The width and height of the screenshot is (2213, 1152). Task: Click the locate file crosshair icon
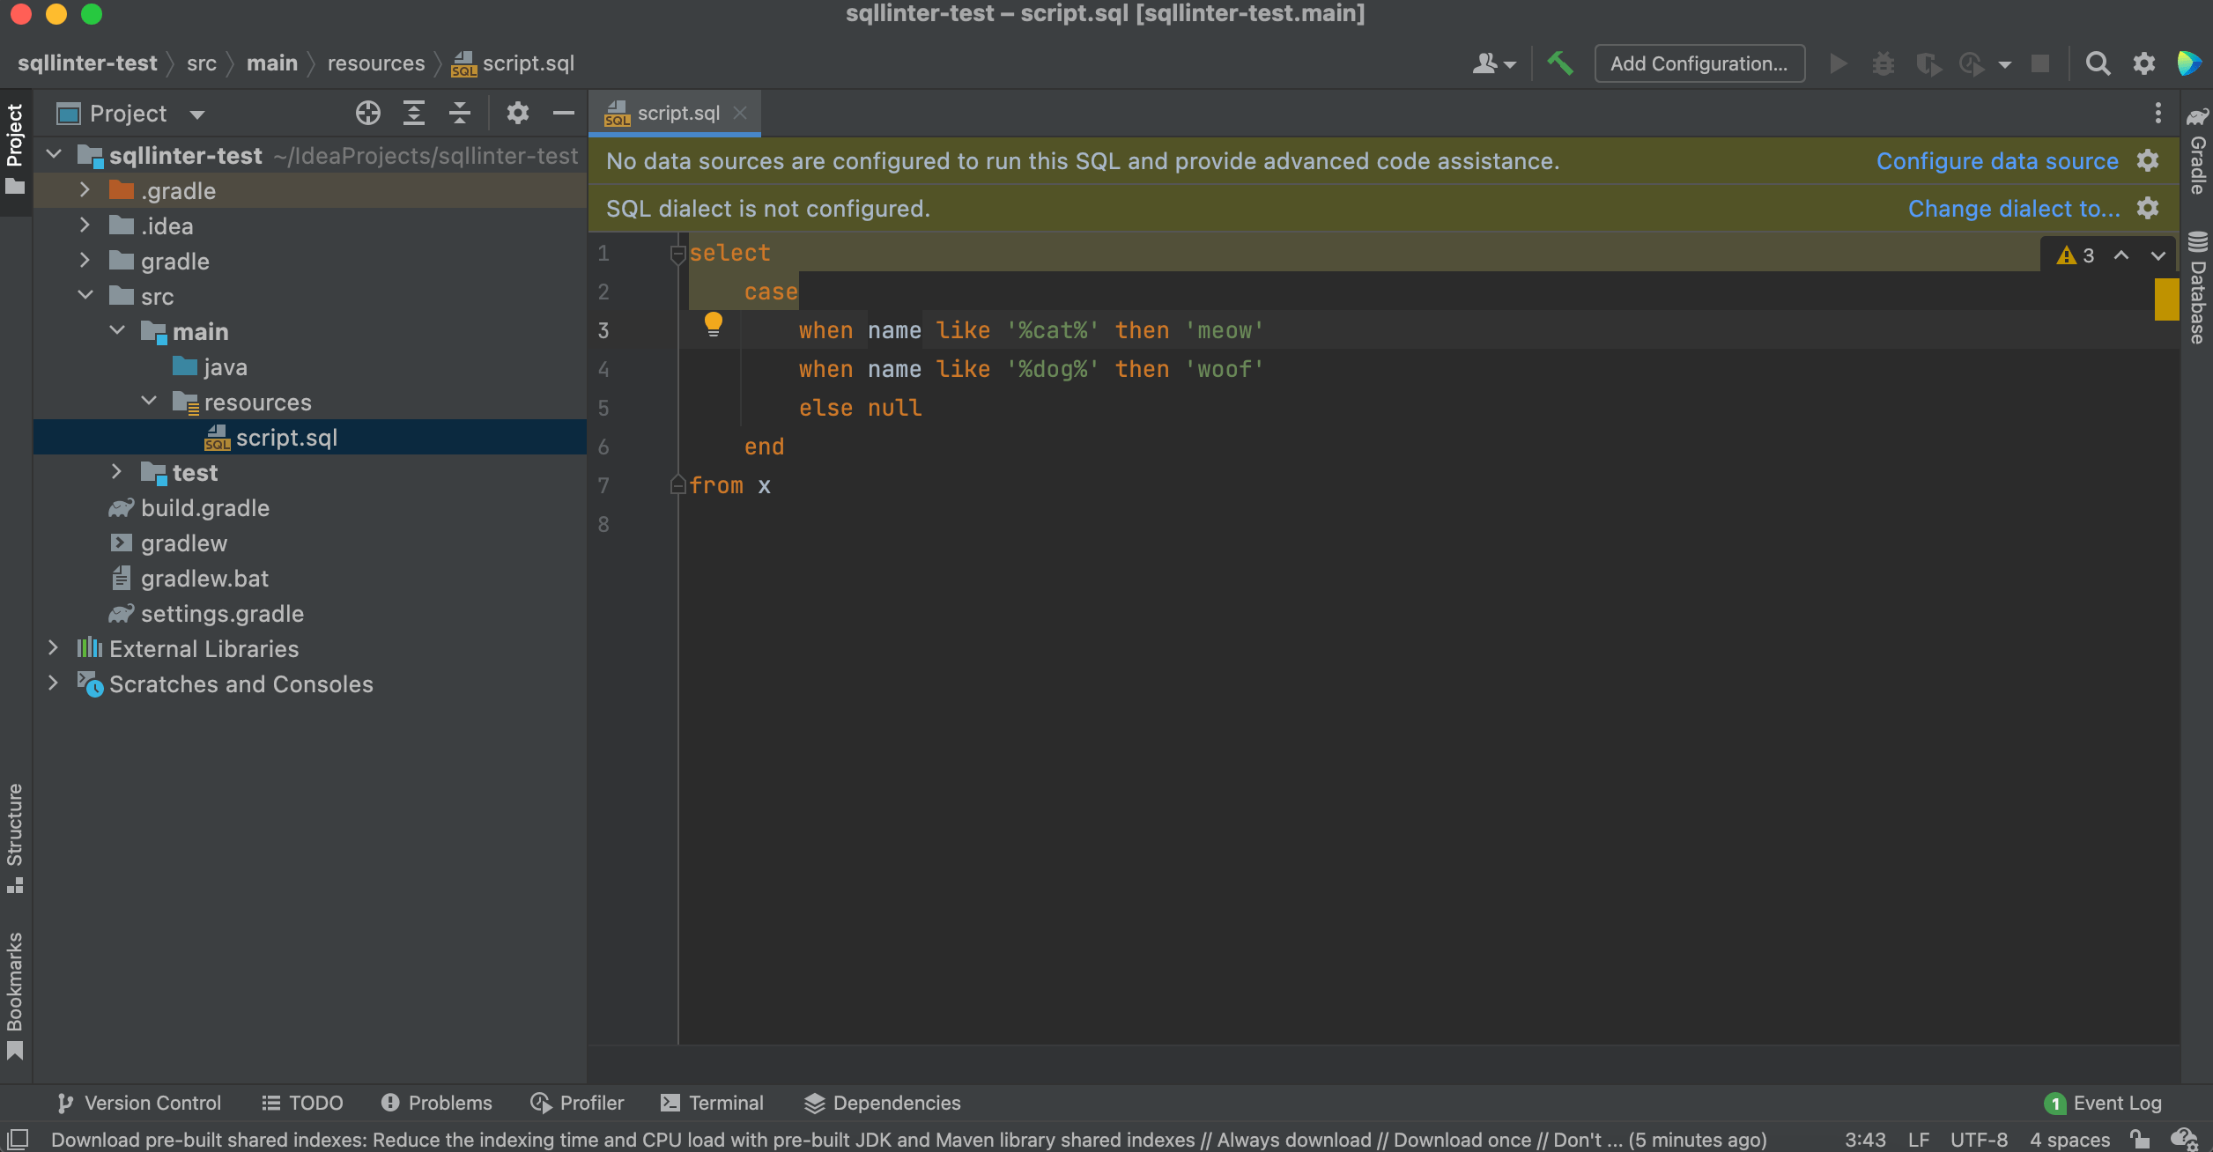pos(367,113)
